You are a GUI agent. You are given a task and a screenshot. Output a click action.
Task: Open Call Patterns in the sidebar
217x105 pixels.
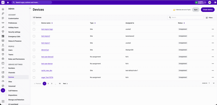(x=13, y=91)
